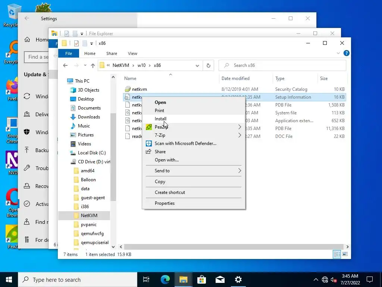Click the Windows Start button
This screenshot has height=287, width=382.
tap(9, 280)
